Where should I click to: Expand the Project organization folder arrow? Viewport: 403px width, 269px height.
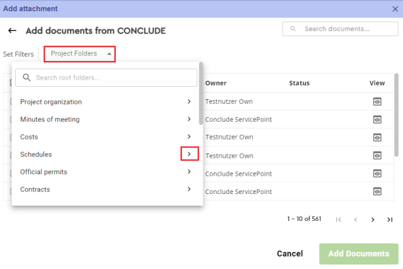189,102
